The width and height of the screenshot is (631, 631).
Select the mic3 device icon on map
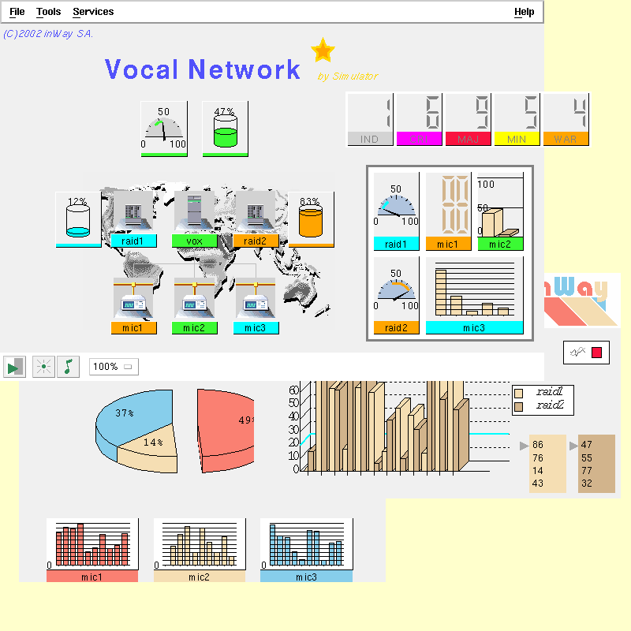click(x=256, y=299)
